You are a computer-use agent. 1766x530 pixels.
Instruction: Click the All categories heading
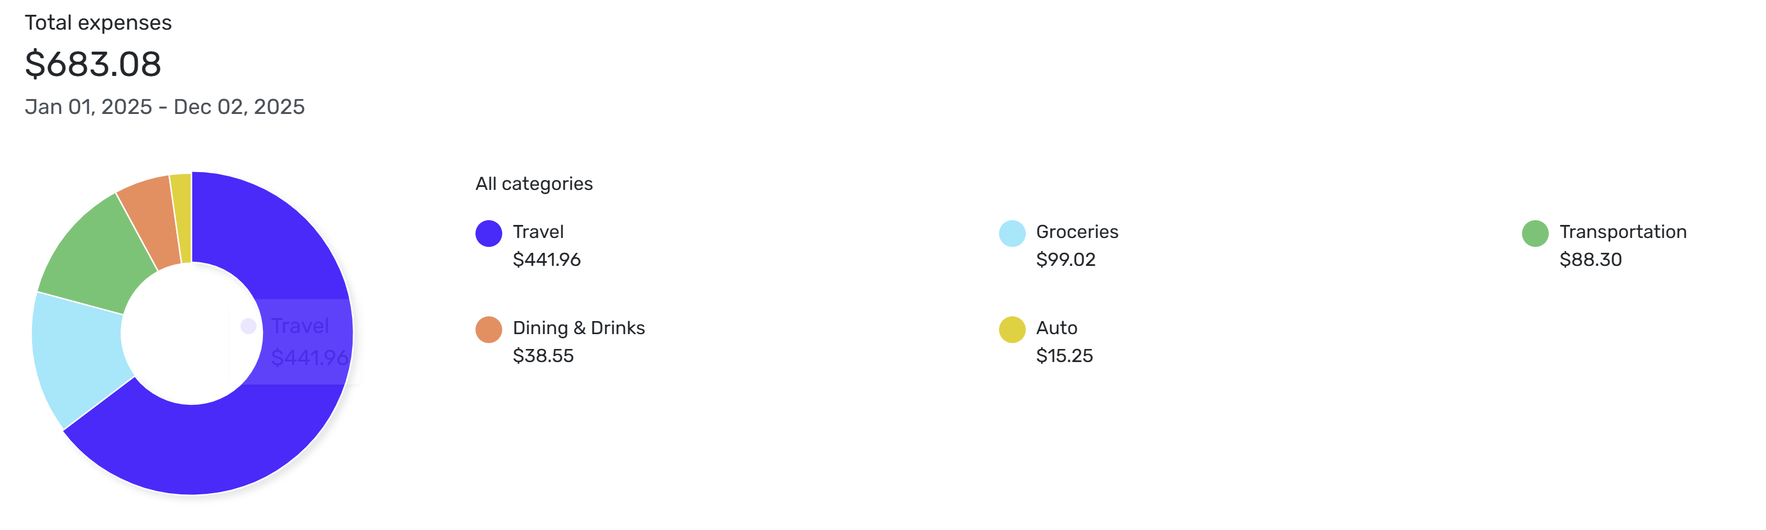click(534, 184)
